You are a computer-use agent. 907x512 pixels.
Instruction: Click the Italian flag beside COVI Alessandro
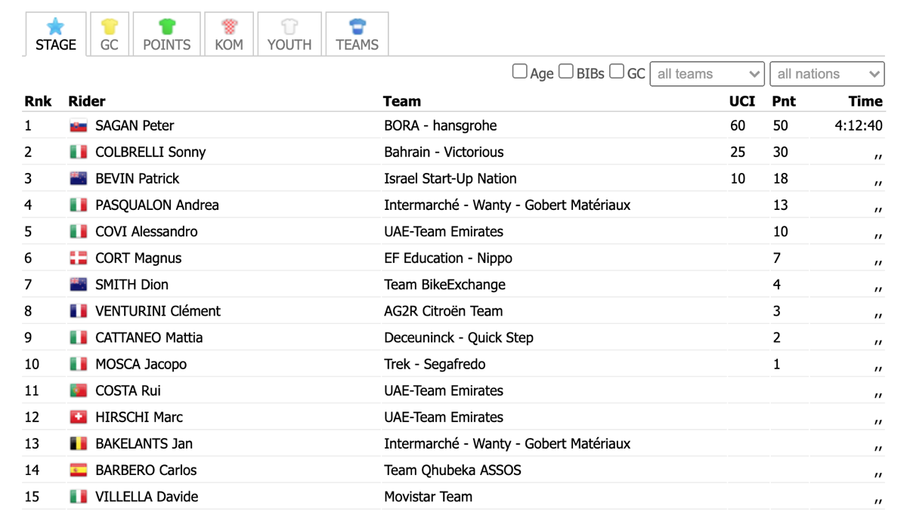click(79, 232)
